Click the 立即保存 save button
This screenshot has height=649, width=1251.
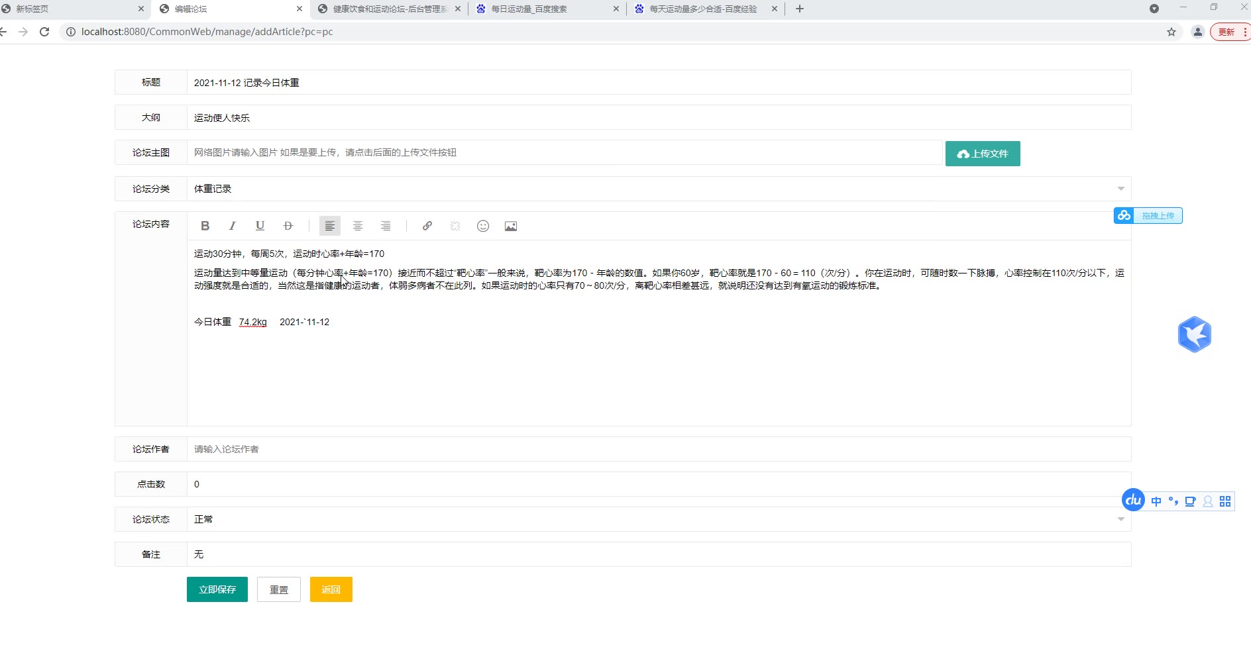pyautogui.click(x=217, y=589)
